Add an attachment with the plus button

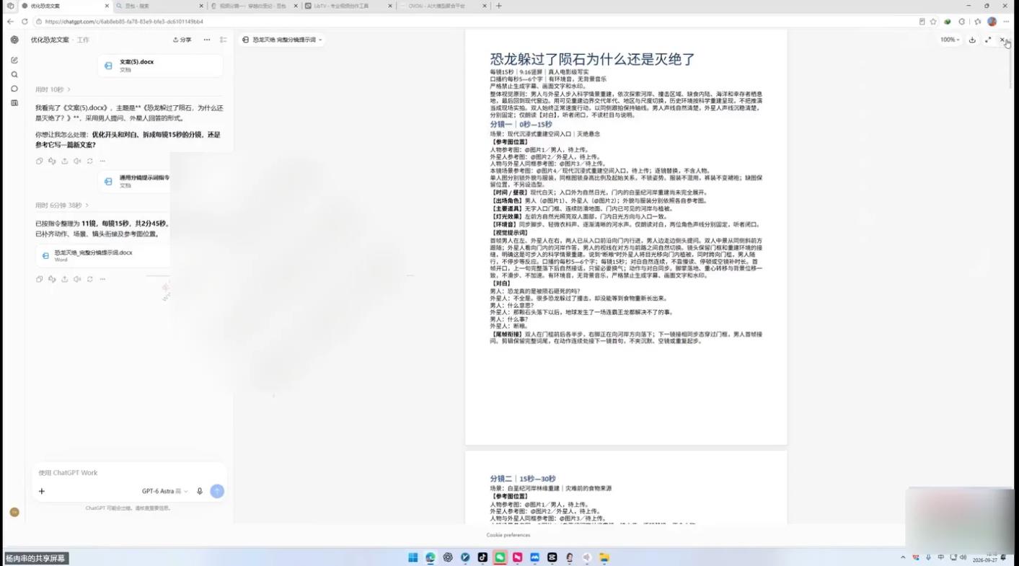[x=42, y=491]
